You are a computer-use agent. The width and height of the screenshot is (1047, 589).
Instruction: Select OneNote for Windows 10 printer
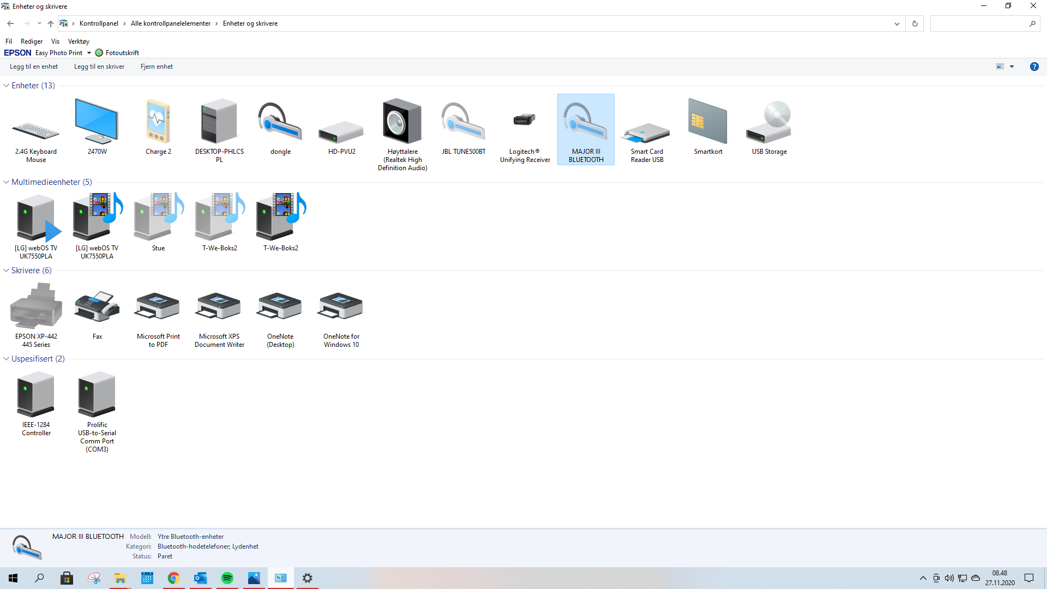(341, 315)
